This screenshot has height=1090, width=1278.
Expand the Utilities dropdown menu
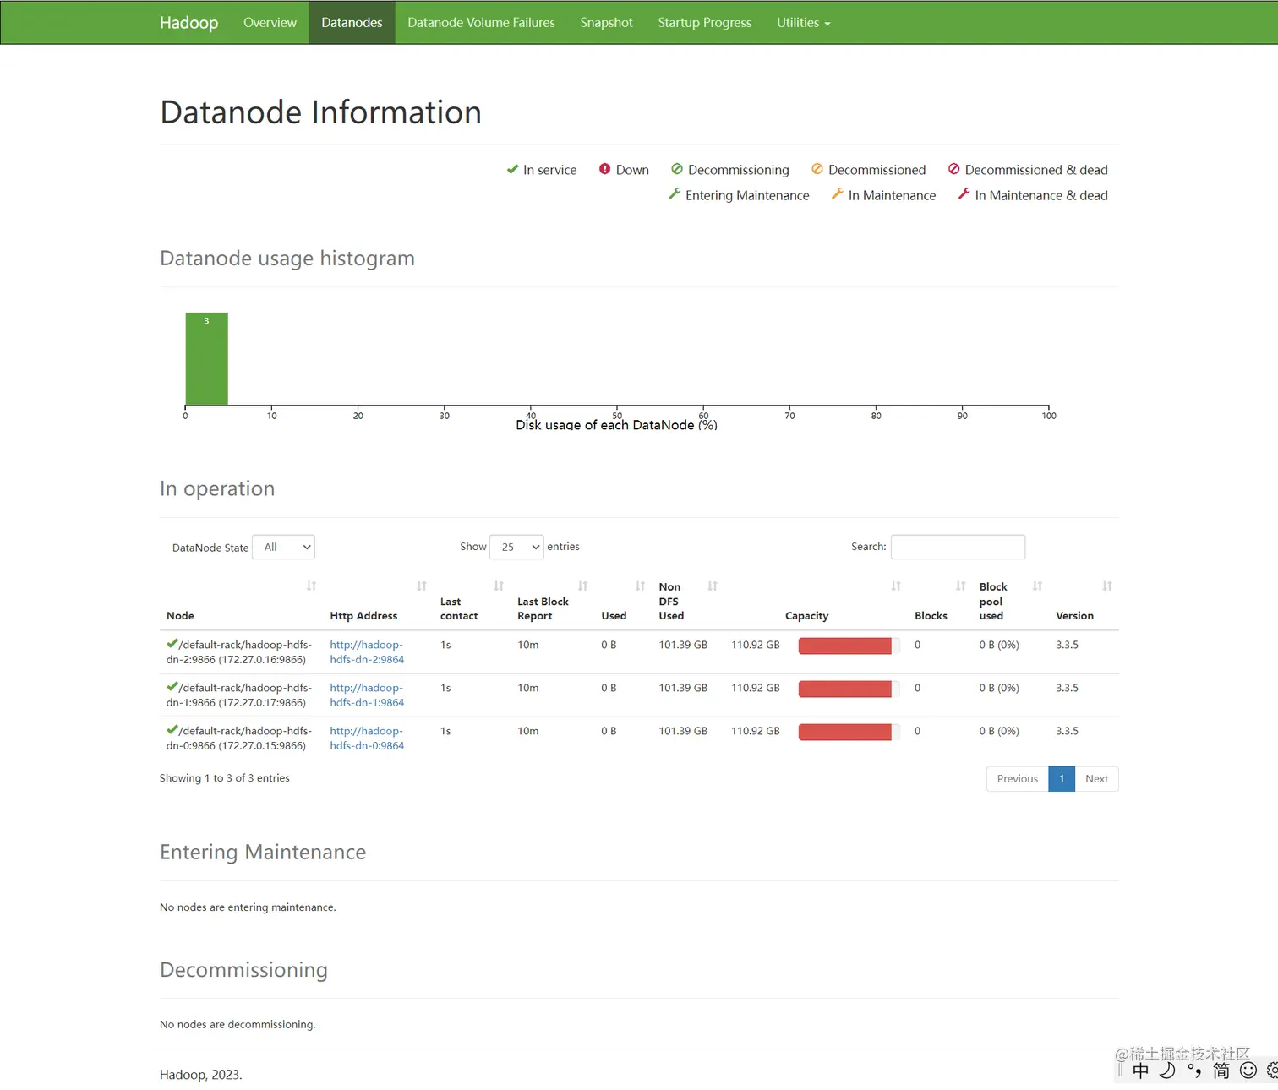pos(803,23)
